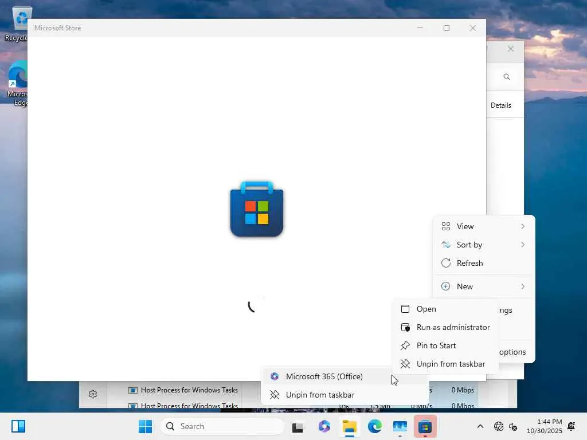Open Microsoft Edge from the taskbar
Viewport: 587px width, 440px height.
click(375, 426)
